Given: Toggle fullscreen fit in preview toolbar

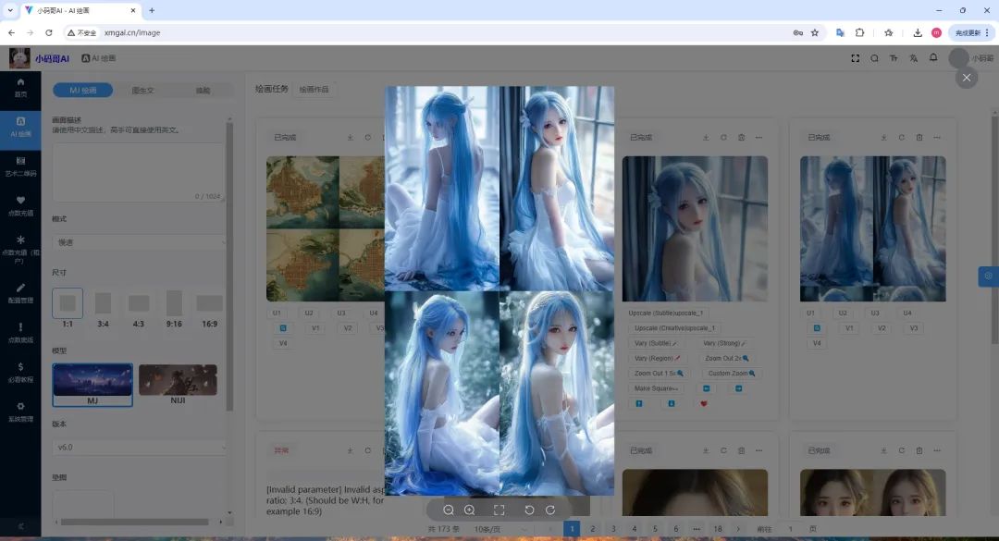Looking at the screenshot, I should pos(499,510).
